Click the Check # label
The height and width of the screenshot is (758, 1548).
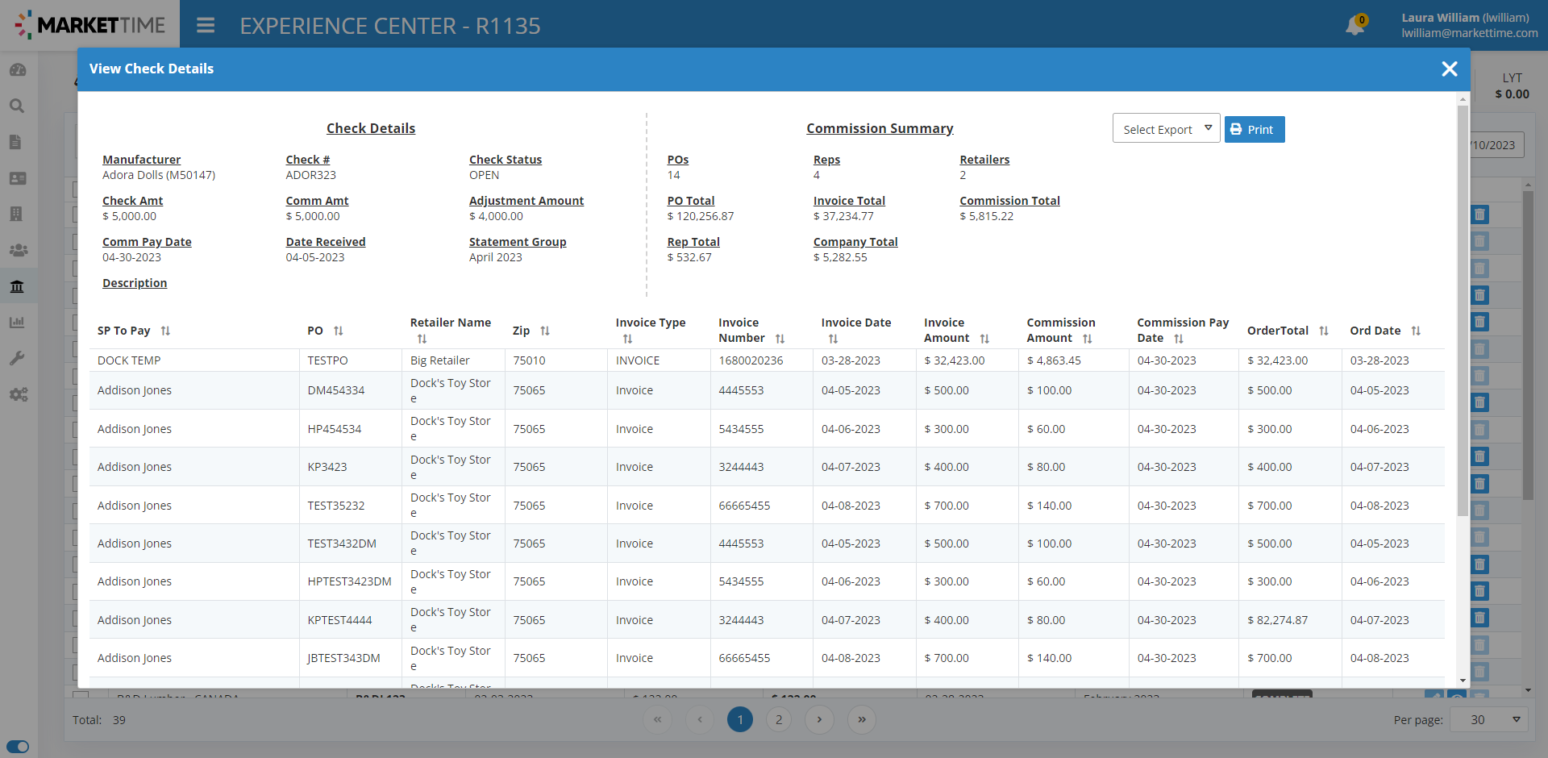click(x=308, y=160)
